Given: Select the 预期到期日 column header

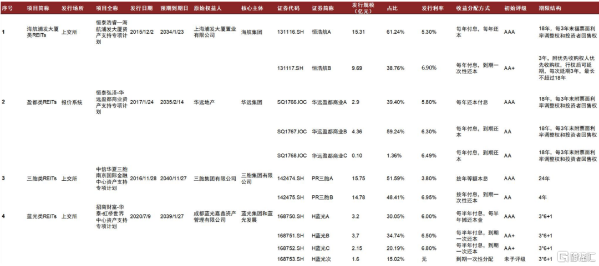Looking at the screenshot, I should coord(174,8).
